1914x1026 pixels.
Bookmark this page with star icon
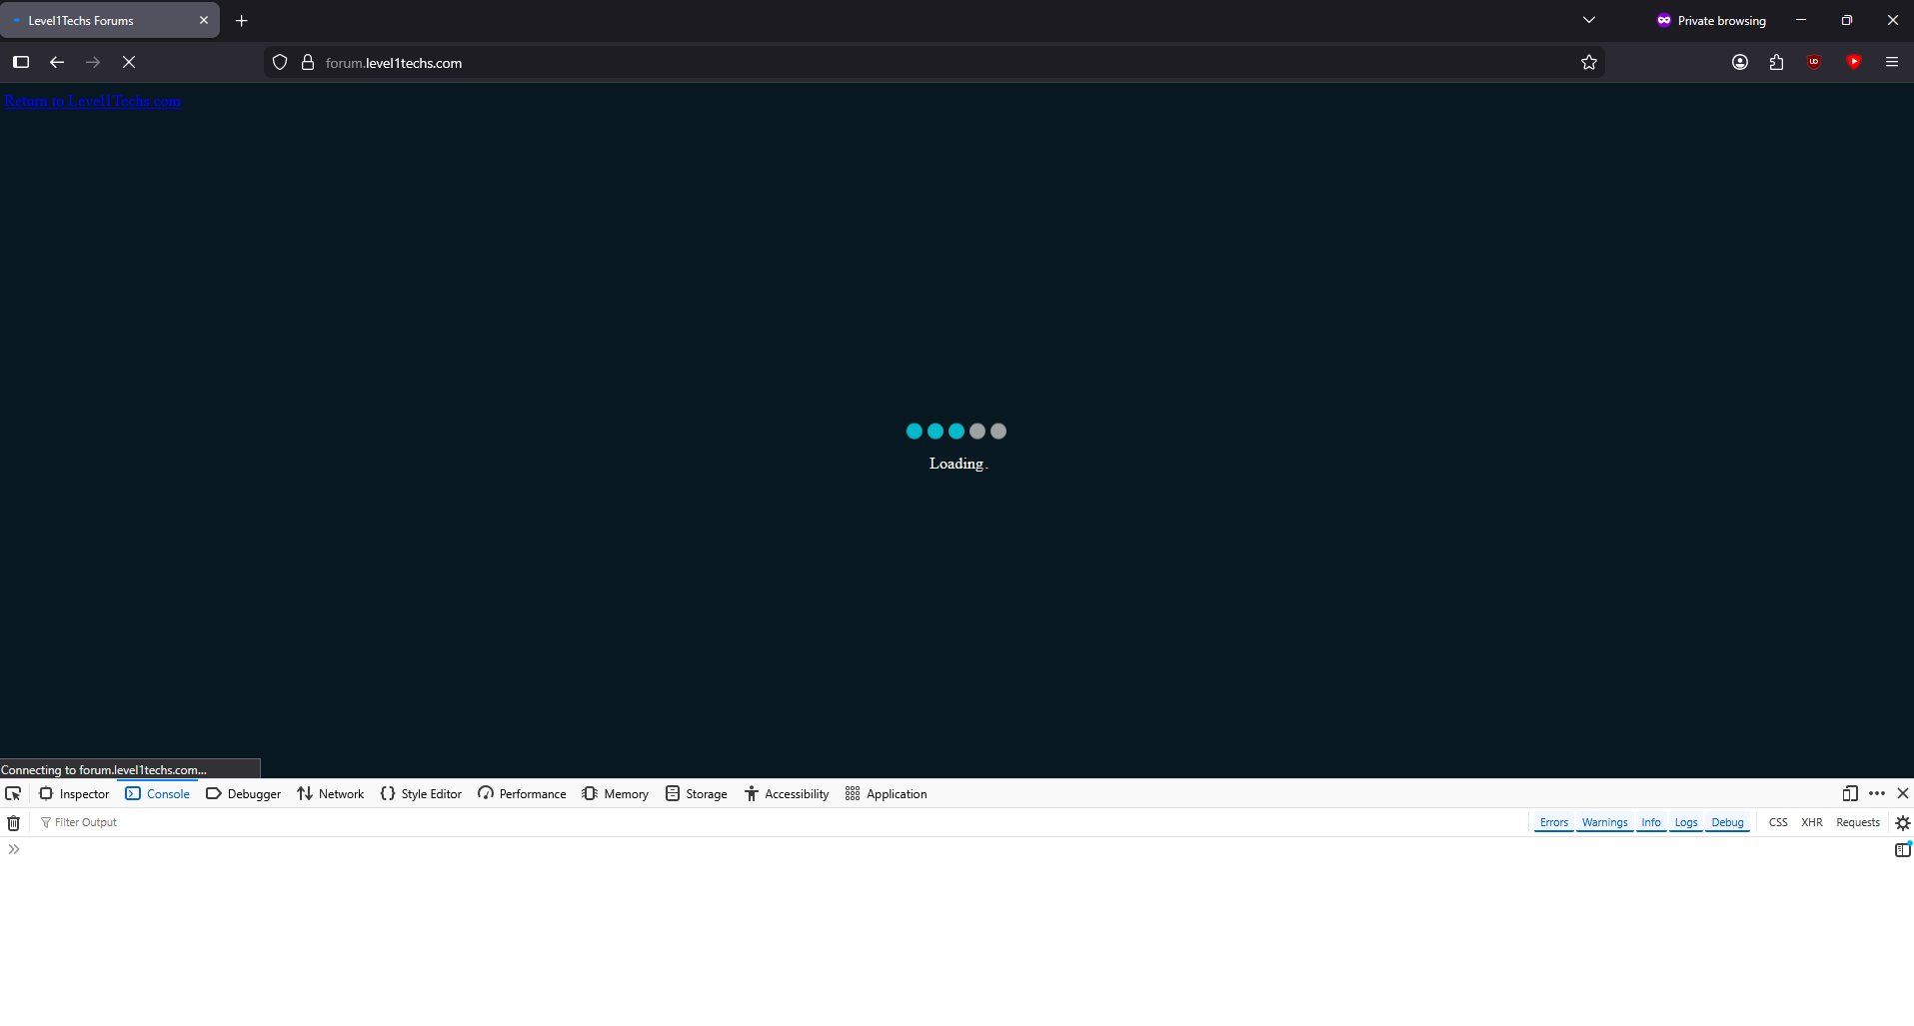coord(1589,63)
